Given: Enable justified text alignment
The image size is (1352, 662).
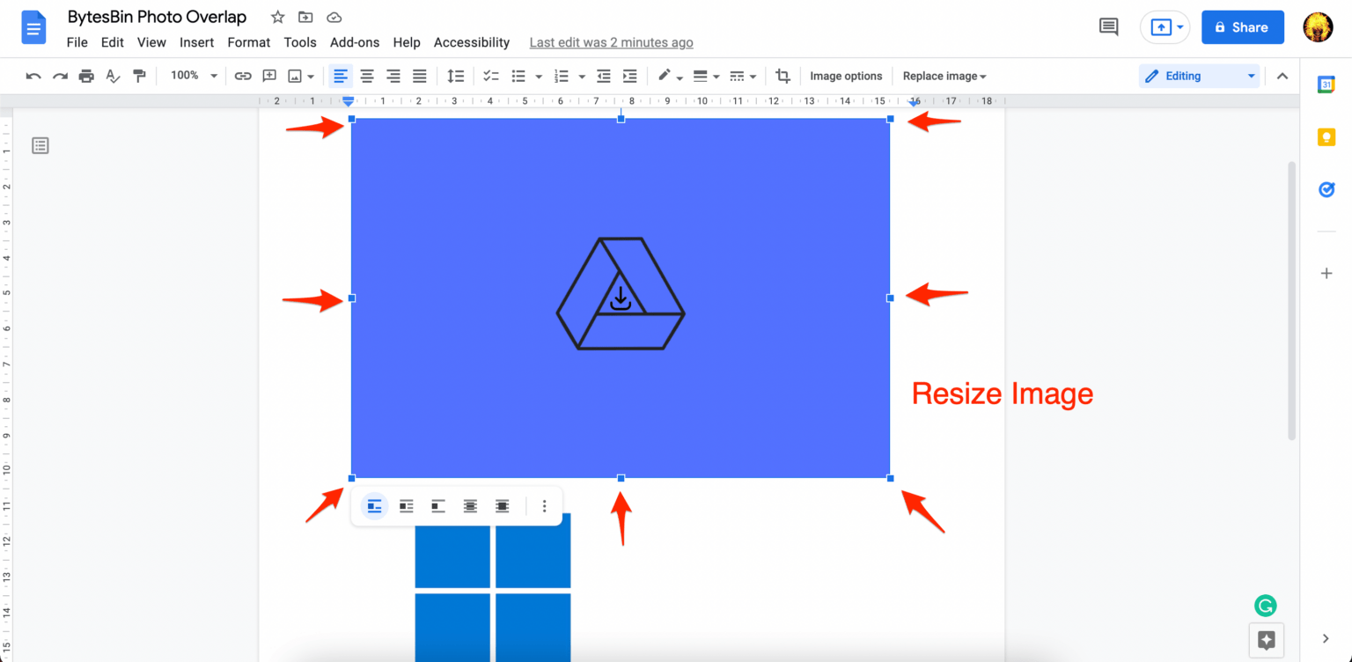Looking at the screenshot, I should (420, 76).
